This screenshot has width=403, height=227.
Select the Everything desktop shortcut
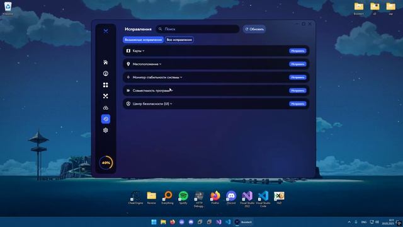click(167, 197)
